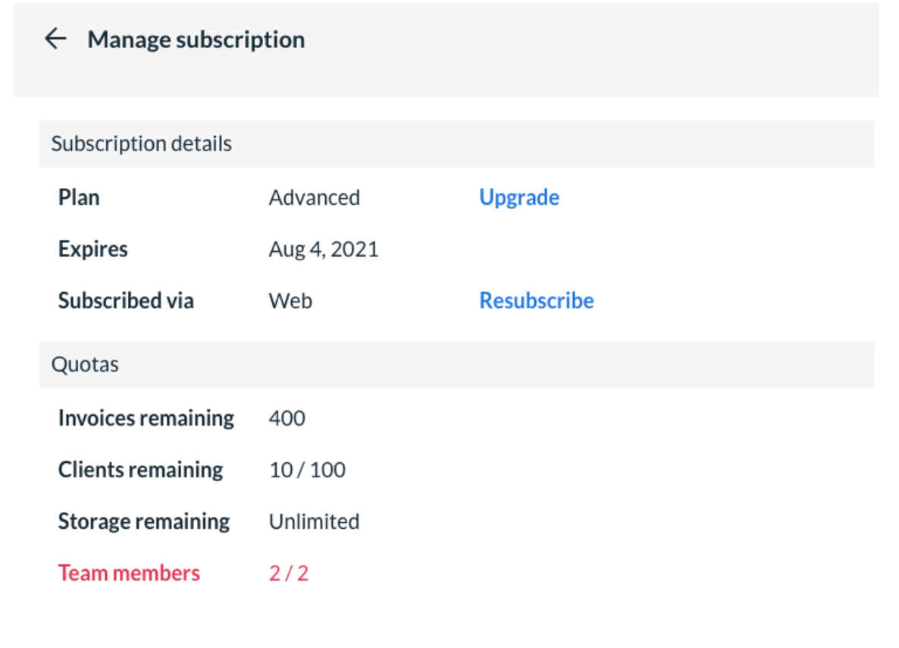The width and height of the screenshot is (899, 648).
Task: Click the Subscription details section header
Action: click(141, 143)
